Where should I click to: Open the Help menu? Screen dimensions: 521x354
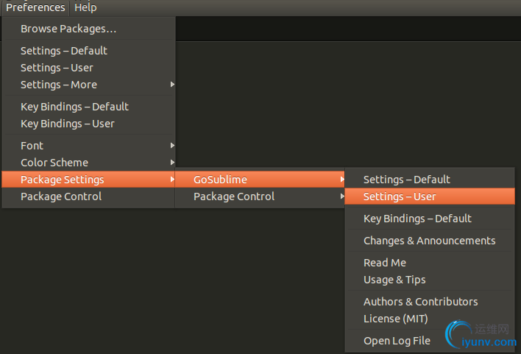click(85, 7)
